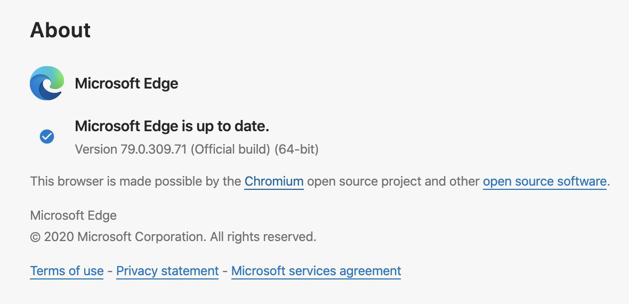Click the dash before Microsoft services agreement
629x304 pixels.
click(x=225, y=271)
